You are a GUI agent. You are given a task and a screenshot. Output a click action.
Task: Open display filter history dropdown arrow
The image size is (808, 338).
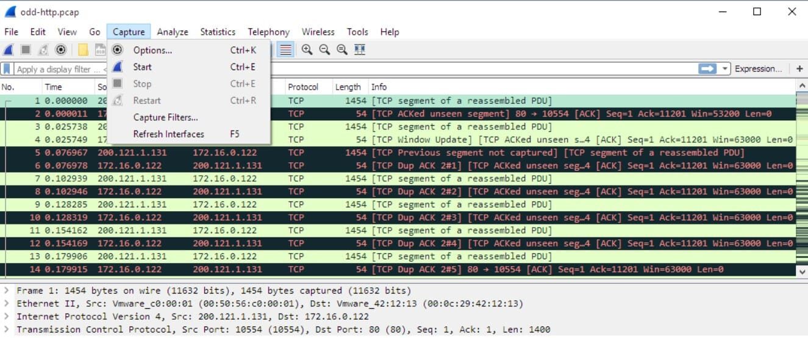point(724,69)
